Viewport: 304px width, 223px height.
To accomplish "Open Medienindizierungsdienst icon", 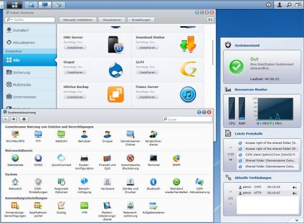I will coord(107,206).
